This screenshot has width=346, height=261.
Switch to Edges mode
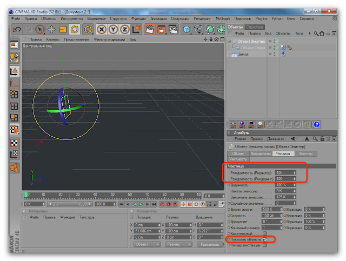tap(15, 106)
